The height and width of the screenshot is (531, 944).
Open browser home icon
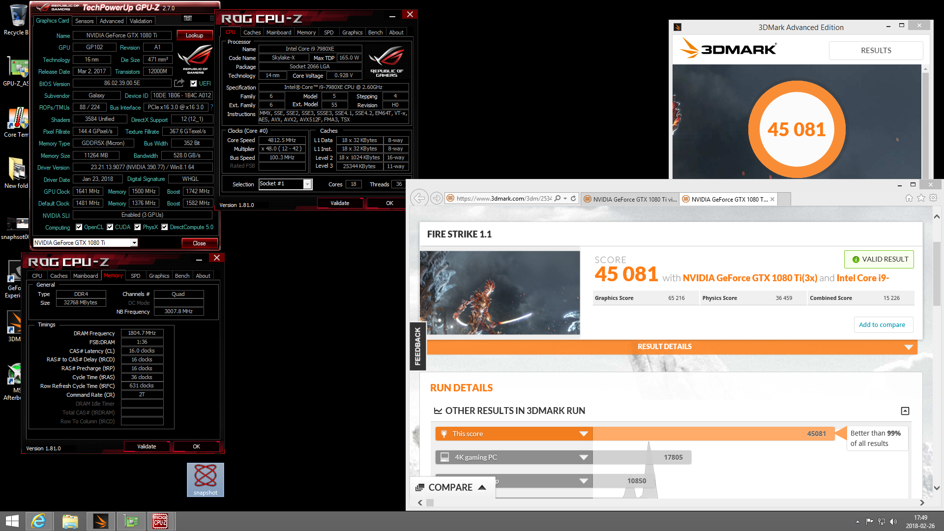tap(909, 198)
